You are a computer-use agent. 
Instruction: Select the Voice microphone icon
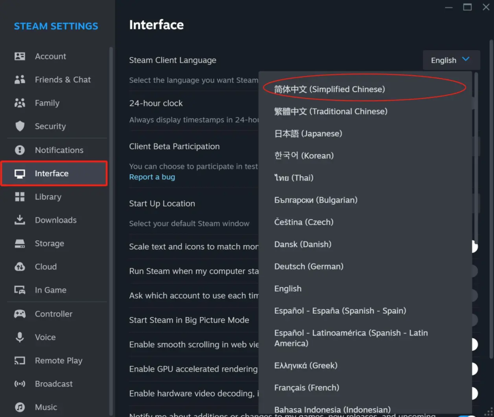click(19, 337)
